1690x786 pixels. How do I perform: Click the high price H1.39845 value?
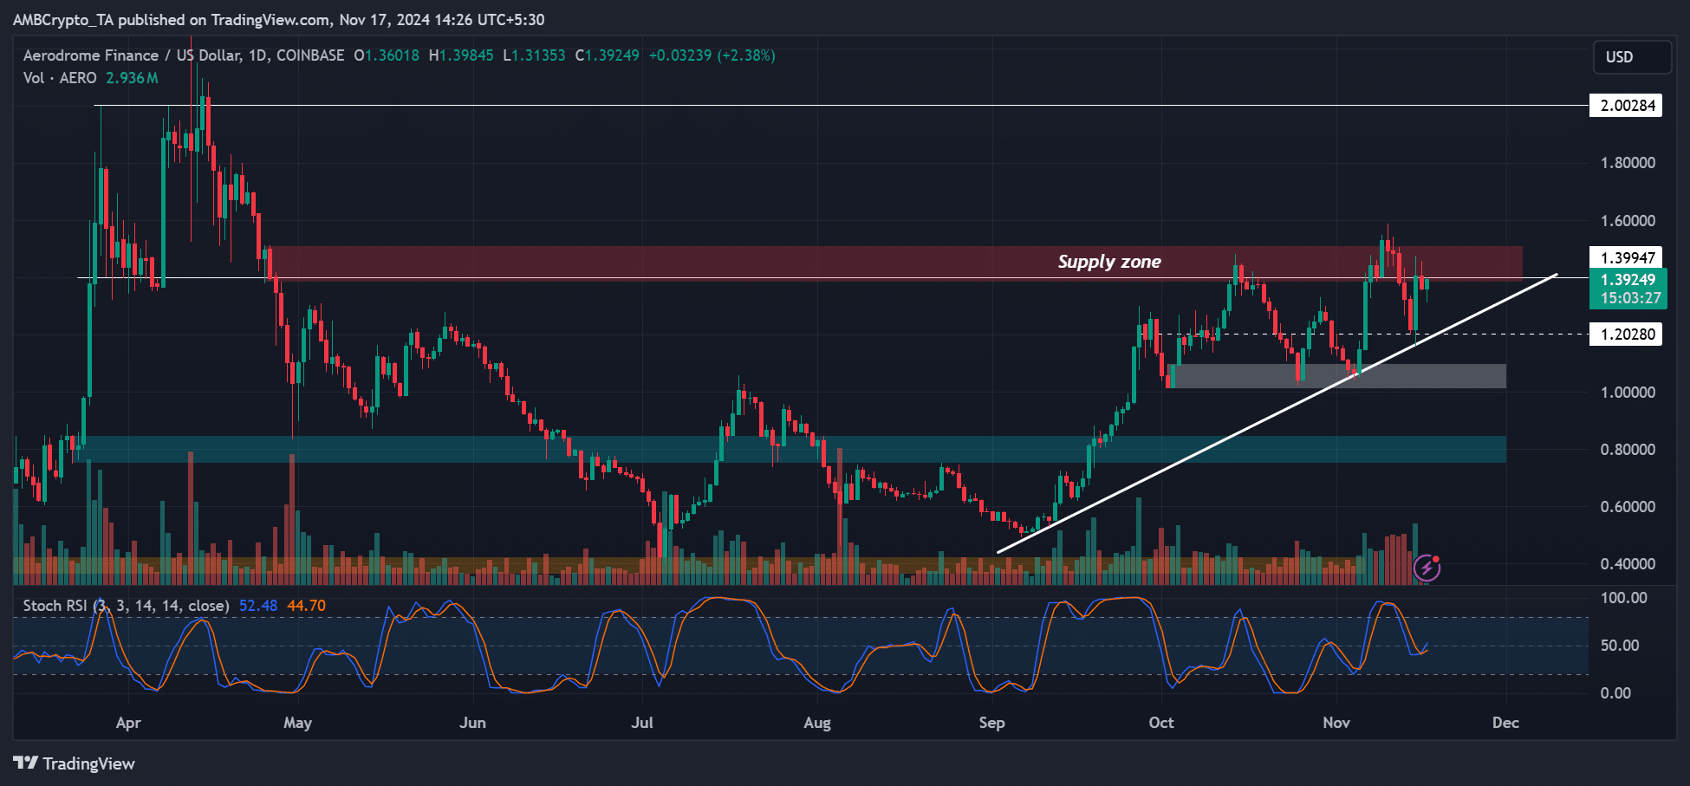pyautogui.click(x=461, y=55)
